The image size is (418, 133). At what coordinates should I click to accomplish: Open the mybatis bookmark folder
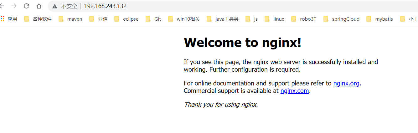380,19
